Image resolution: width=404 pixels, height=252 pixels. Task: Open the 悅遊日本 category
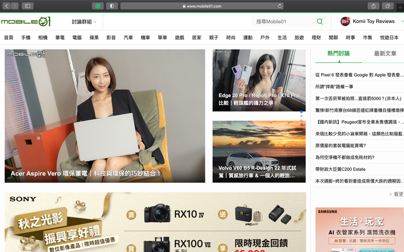point(389,38)
